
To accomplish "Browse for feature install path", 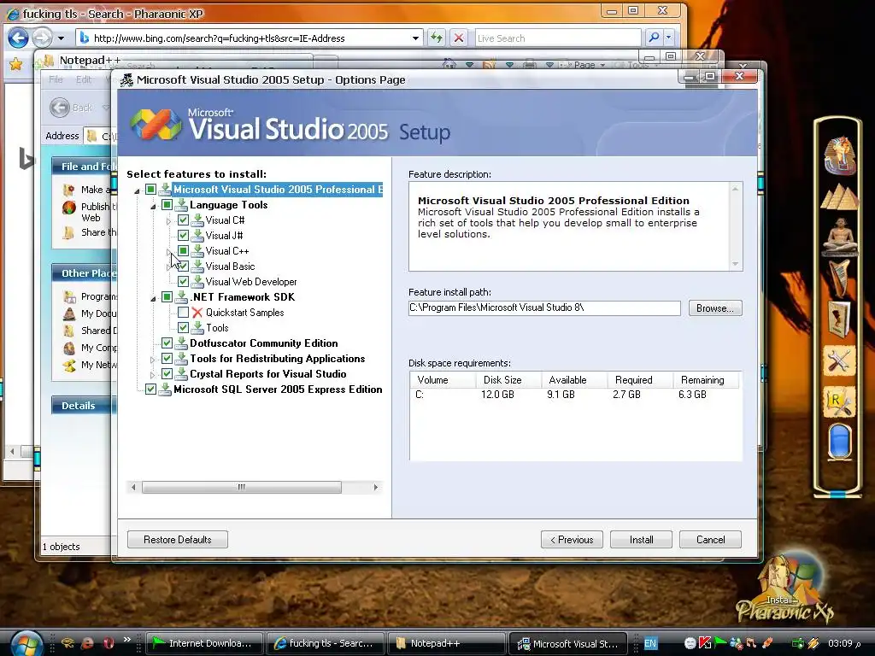I will coord(715,307).
